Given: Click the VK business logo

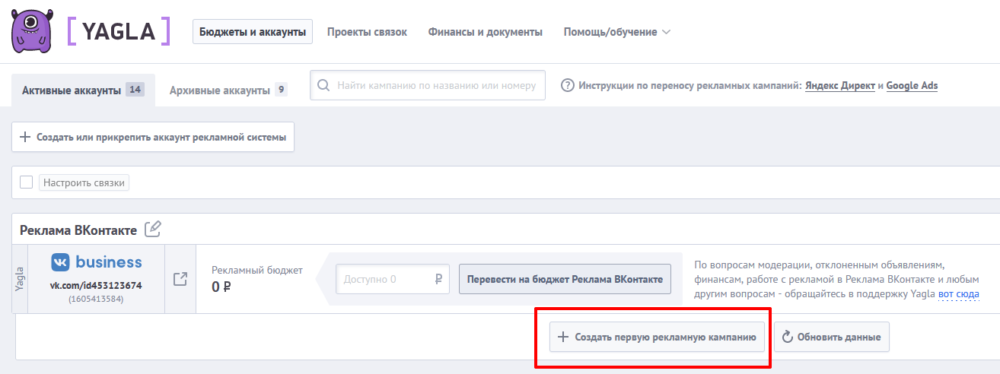Looking at the screenshot, I should 97,262.
